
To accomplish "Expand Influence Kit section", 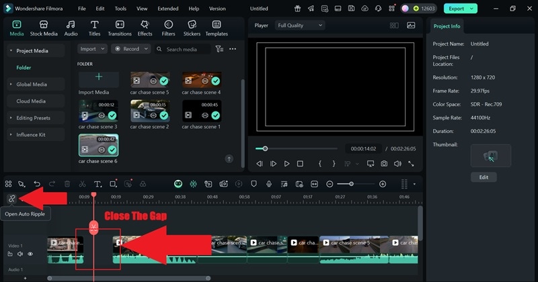I will (x=11, y=135).
